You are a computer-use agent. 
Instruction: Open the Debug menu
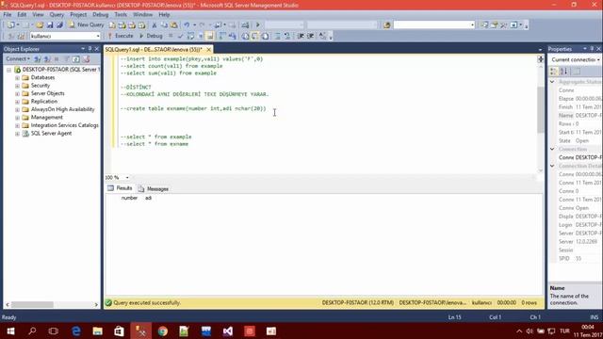101,15
